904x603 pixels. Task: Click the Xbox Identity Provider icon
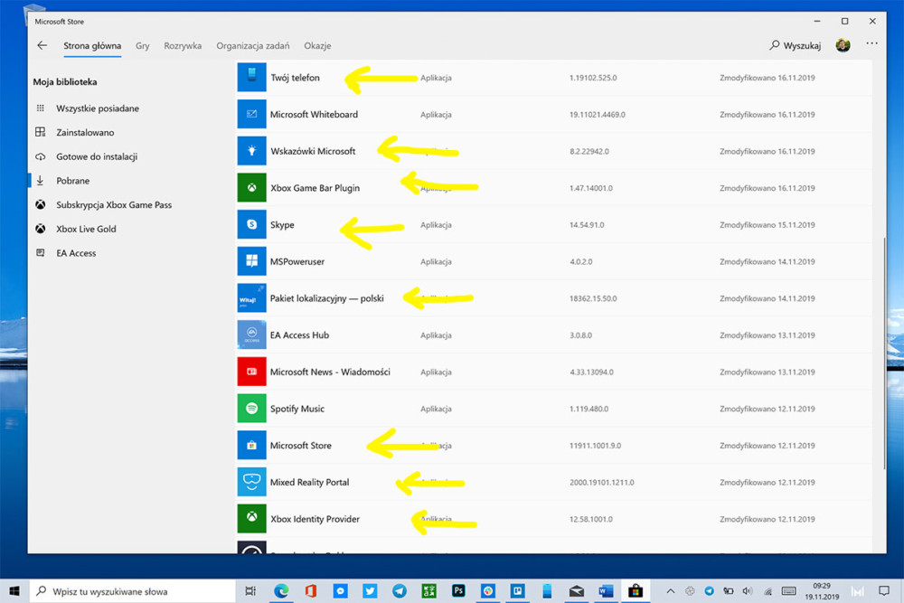coord(252,519)
